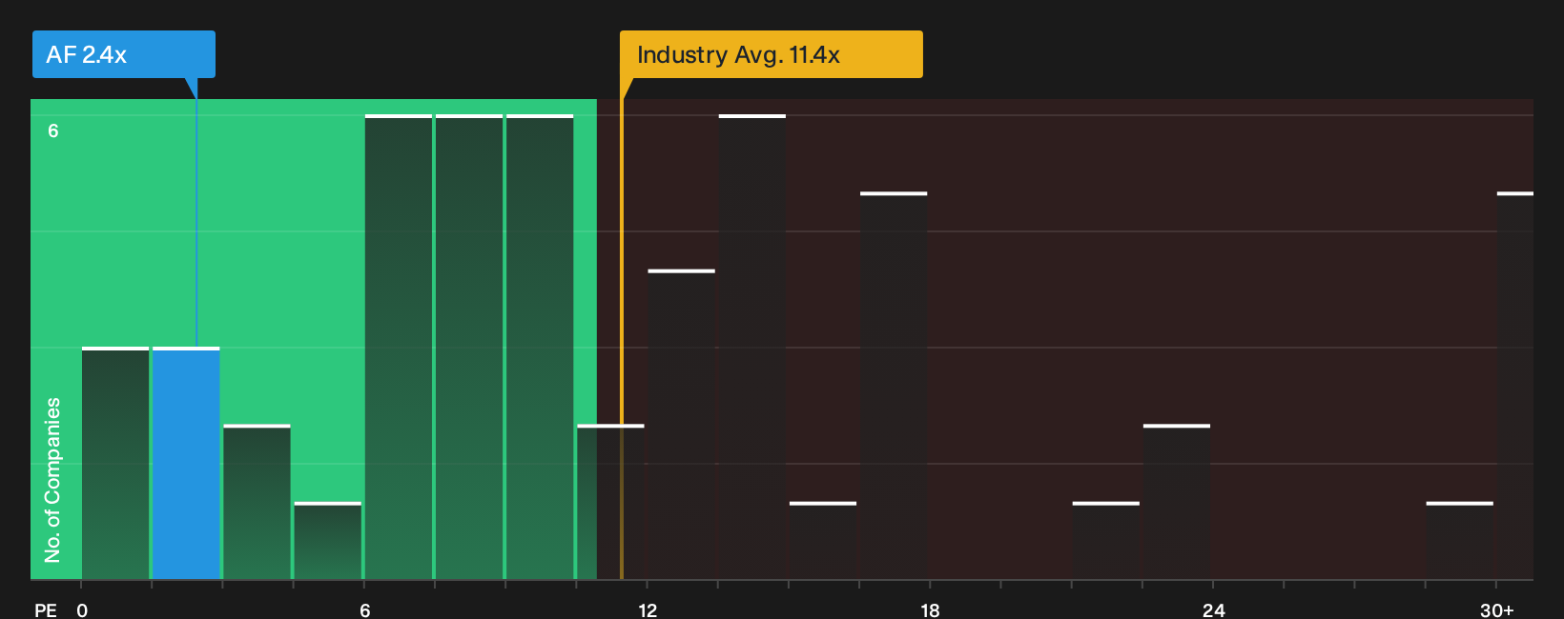The image size is (1564, 619).
Task: Click the PE axis label 18
Action: point(930,609)
